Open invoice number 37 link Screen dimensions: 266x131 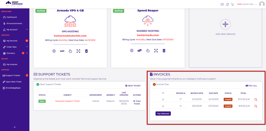(x=181, y=99)
